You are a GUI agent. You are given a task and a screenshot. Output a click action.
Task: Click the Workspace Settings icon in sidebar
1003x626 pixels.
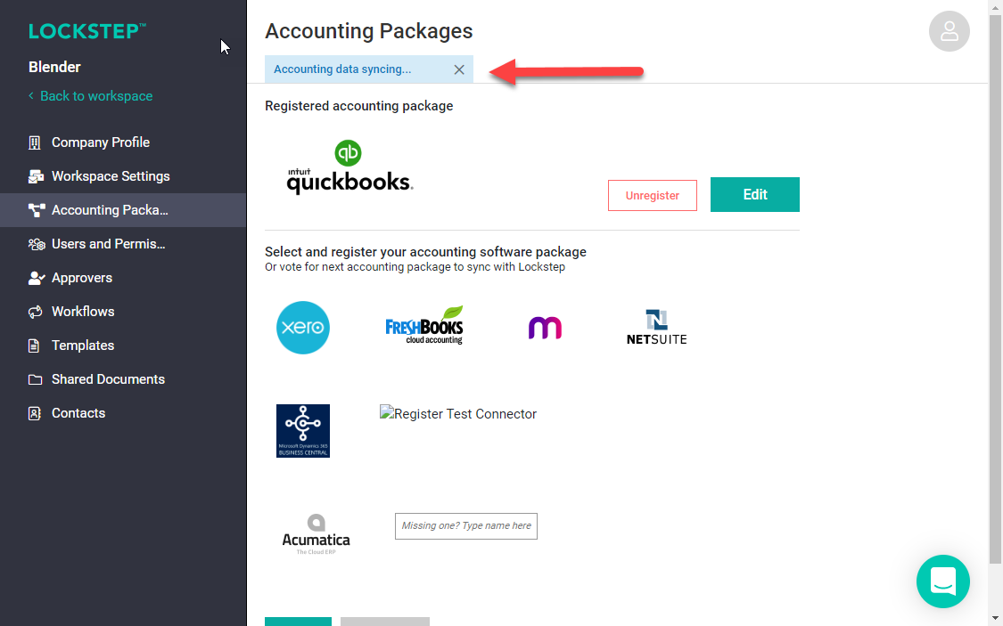36,176
